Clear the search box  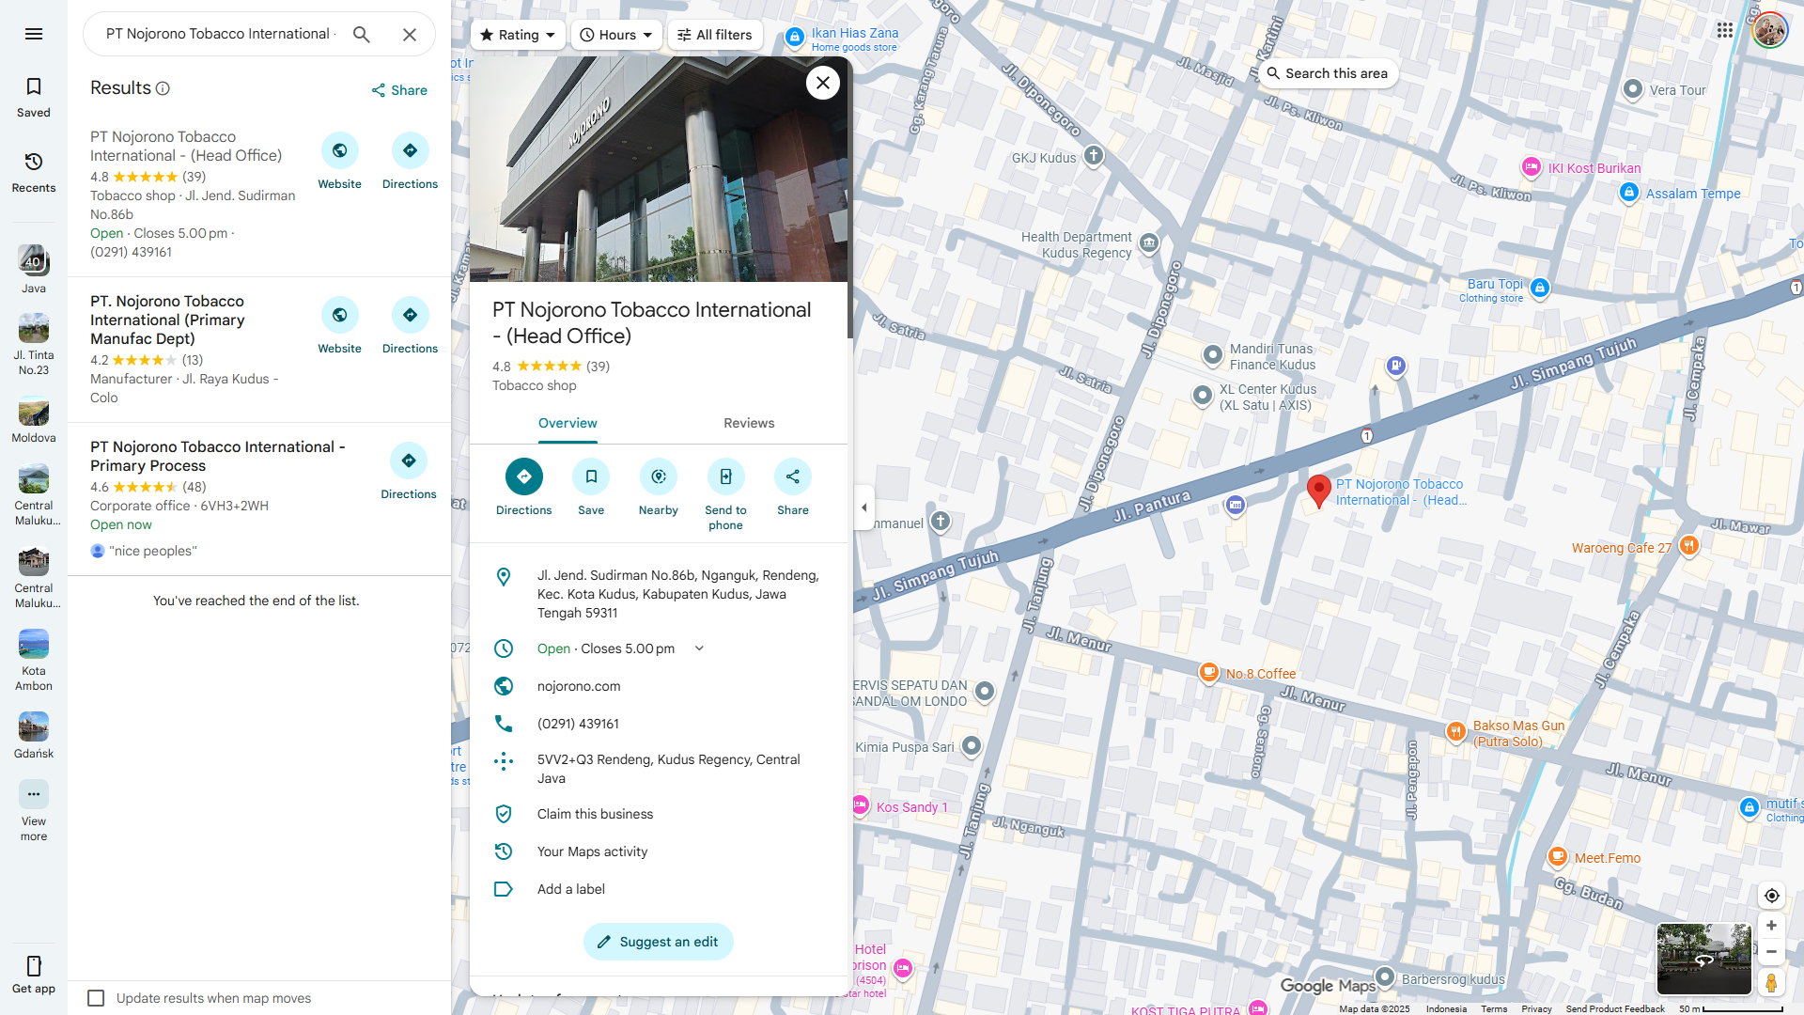(410, 35)
